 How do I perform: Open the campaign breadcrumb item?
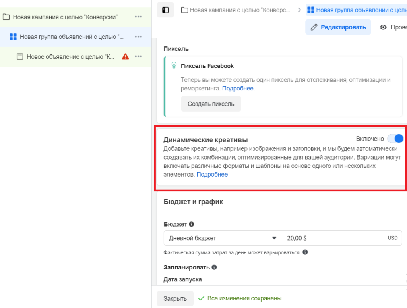236,10
